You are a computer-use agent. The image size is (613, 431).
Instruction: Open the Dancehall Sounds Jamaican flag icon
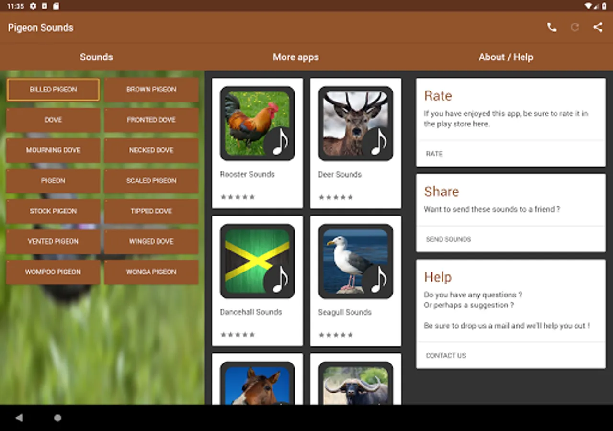click(257, 261)
